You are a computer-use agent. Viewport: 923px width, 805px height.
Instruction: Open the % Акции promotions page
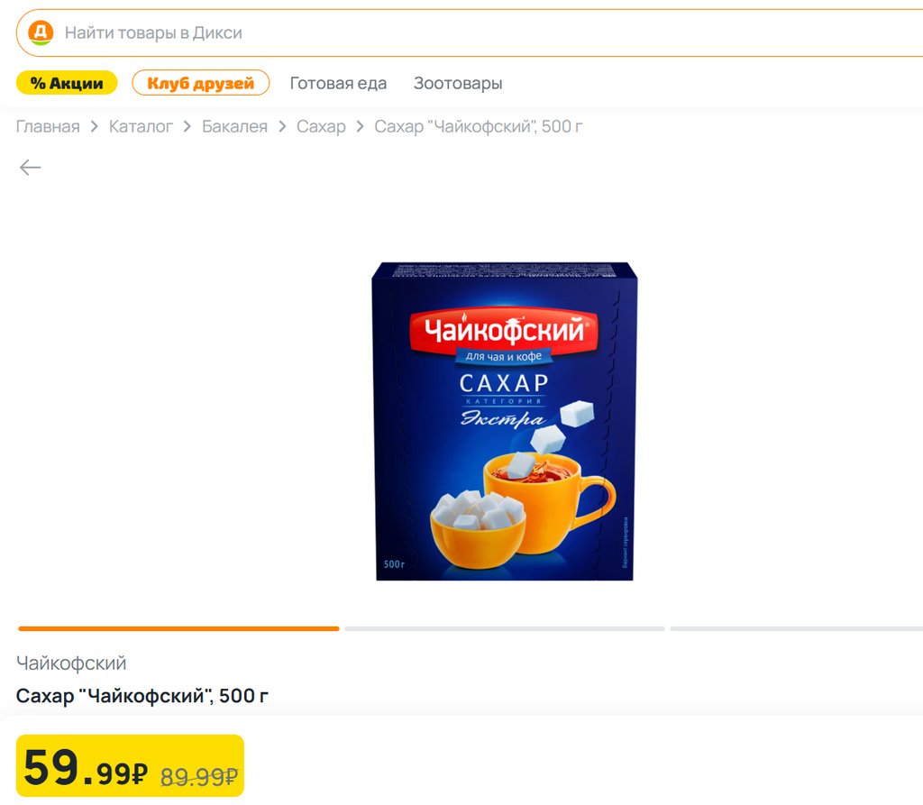(67, 83)
